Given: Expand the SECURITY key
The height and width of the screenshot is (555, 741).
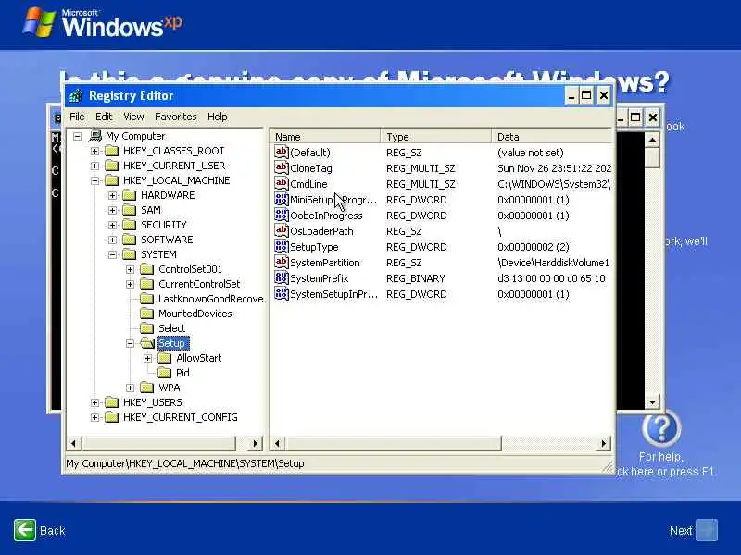Looking at the screenshot, I should pos(112,225).
